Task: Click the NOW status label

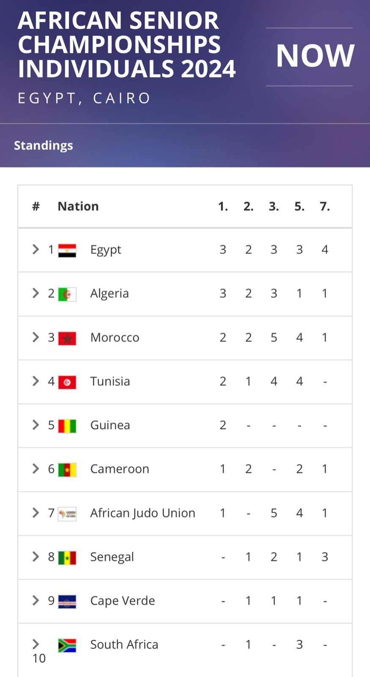Action: tap(315, 56)
